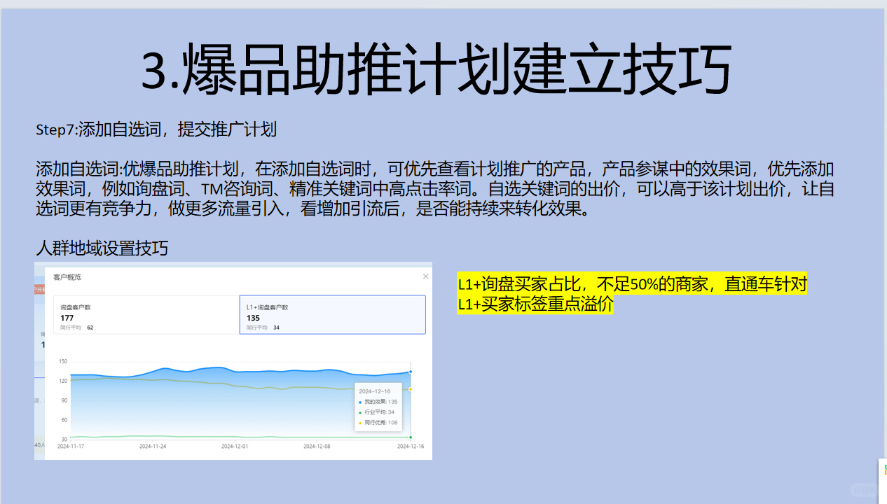
Task: Close the 客户概览 dialog with X icon
Action: coord(425,276)
